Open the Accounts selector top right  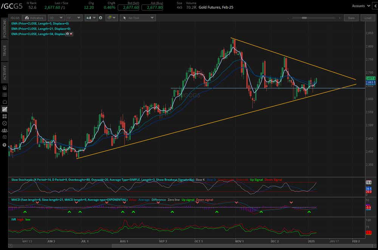click(360, 6)
